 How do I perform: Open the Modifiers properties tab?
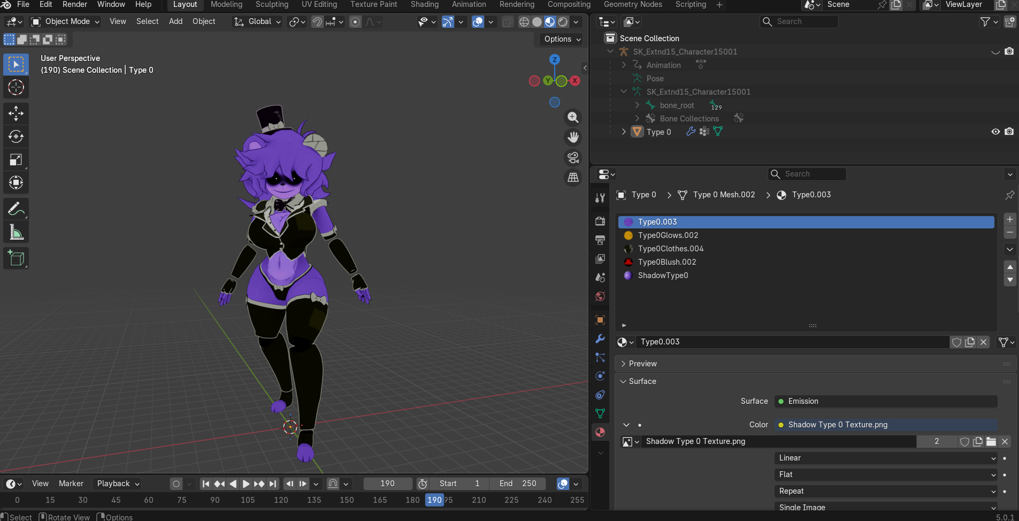(x=600, y=339)
